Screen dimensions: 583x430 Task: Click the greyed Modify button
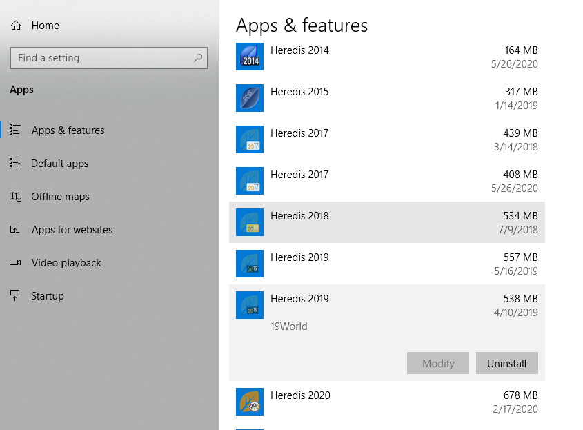[438, 363]
